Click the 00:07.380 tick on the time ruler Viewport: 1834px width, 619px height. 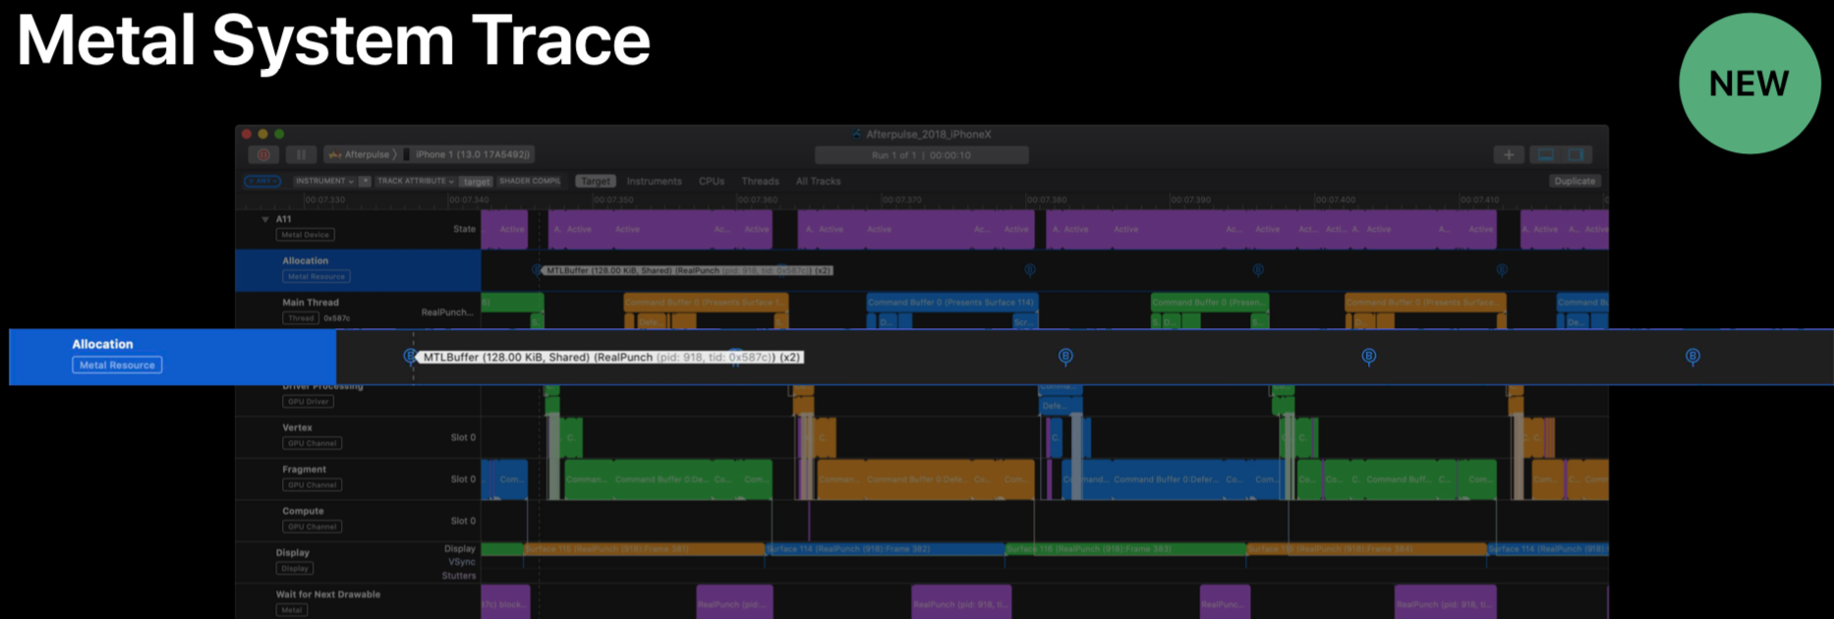(1047, 200)
